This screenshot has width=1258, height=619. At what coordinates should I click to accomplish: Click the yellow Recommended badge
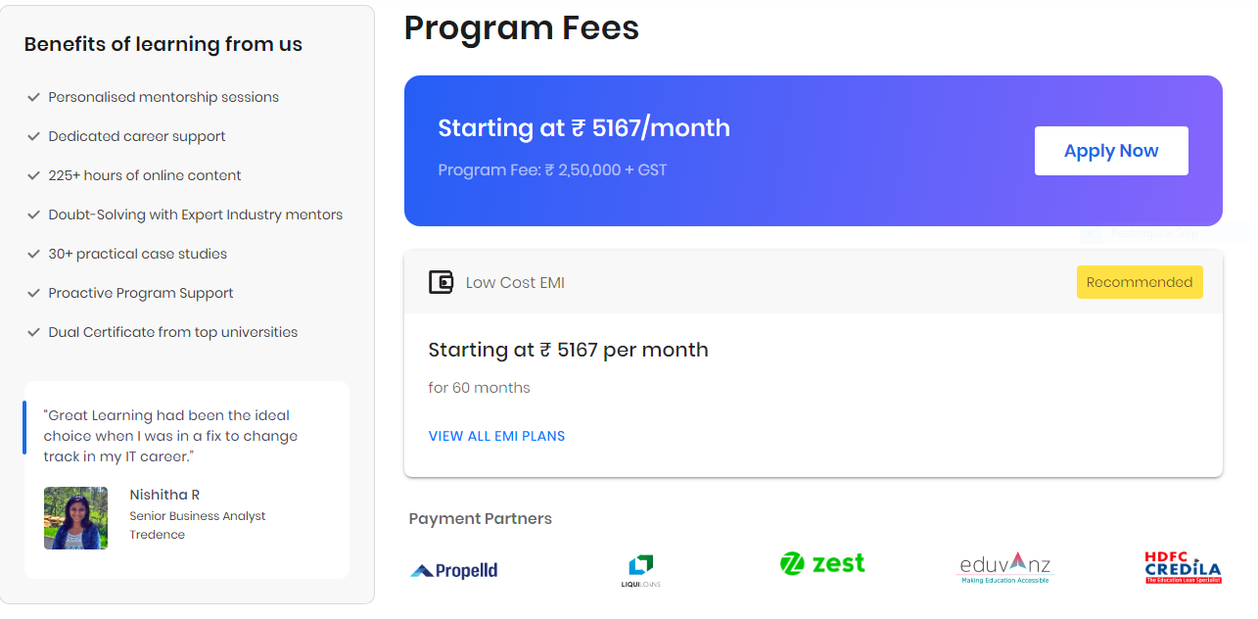[x=1140, y=282]
